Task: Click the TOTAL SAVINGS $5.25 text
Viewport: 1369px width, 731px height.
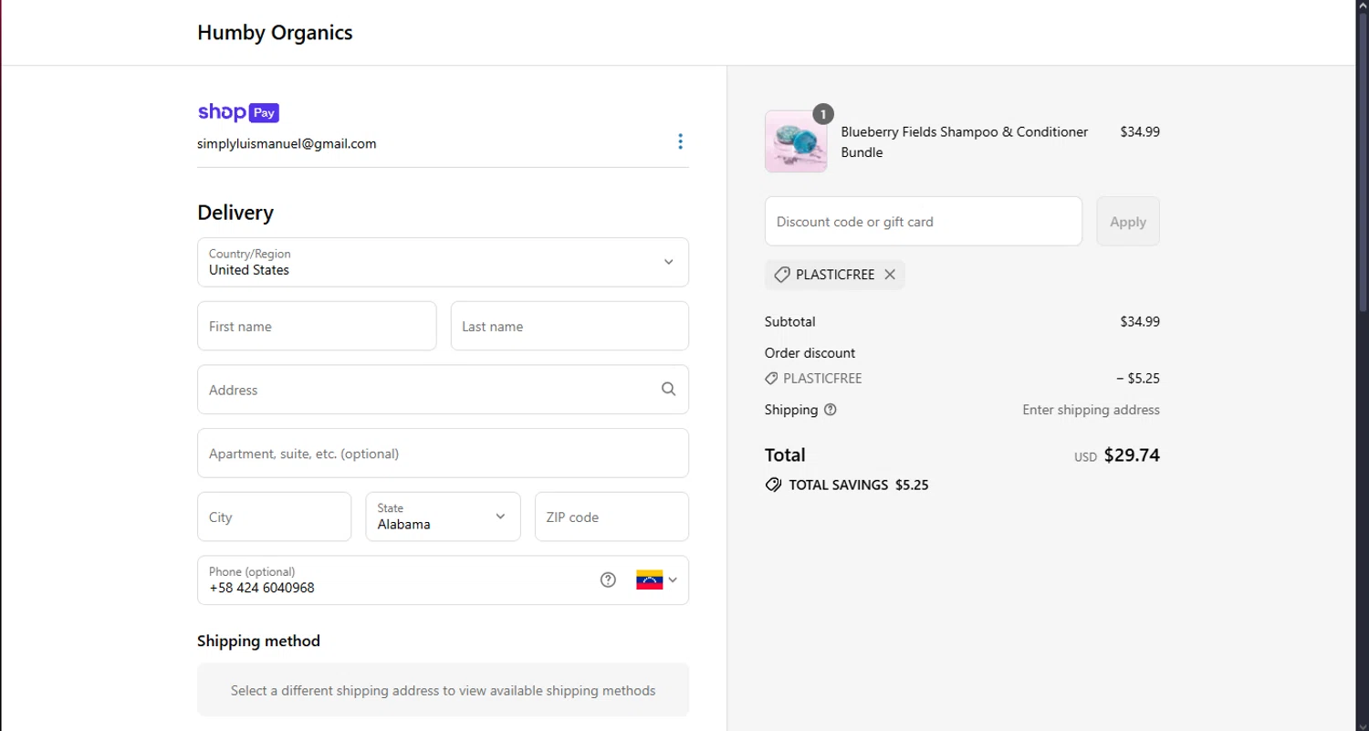Action: (x=859, y=485)
